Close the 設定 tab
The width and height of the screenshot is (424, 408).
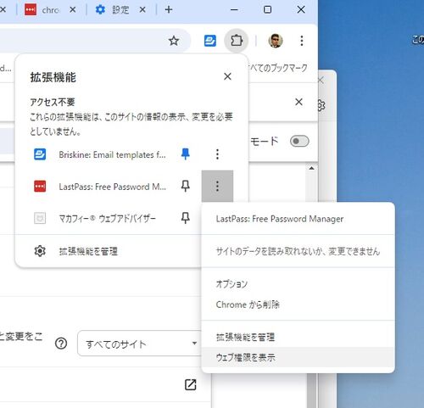142,10
